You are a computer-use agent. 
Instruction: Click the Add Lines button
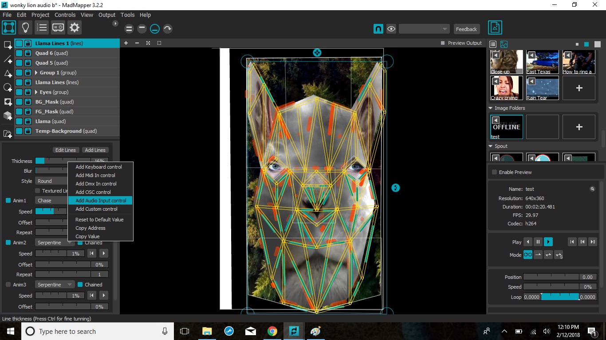pyautogui.click(x=95, y=150)
